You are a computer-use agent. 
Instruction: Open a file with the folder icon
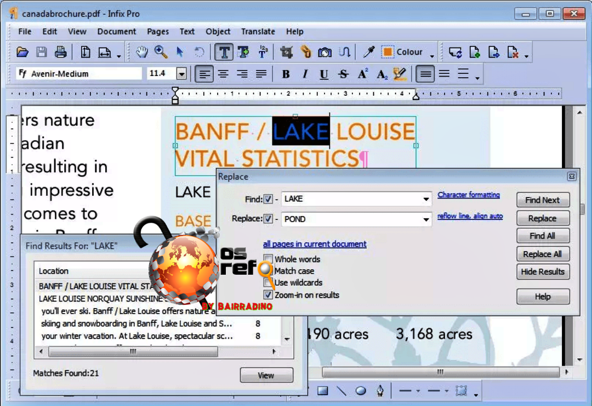tap(22, 52)
